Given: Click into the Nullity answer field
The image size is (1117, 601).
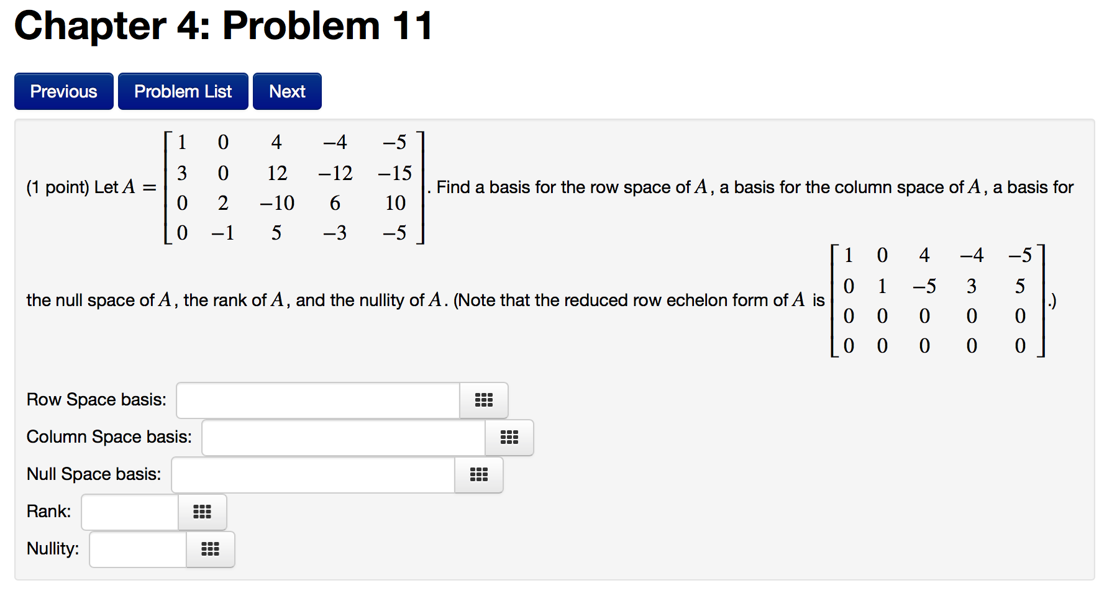Looking at the screenshot, I should tap(138, 549).
